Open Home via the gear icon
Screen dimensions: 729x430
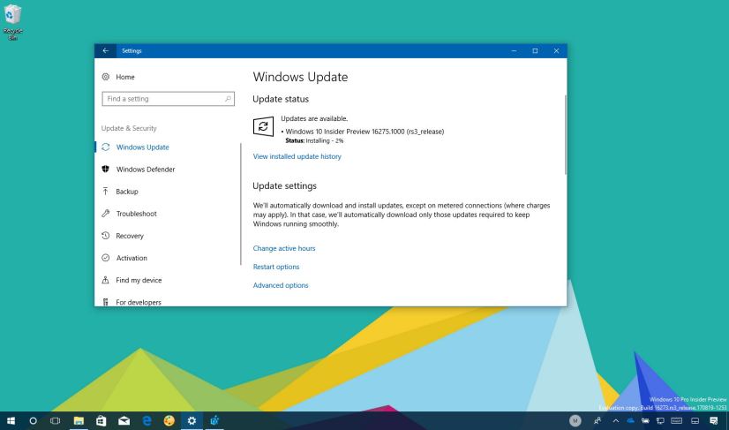point(106,77)
